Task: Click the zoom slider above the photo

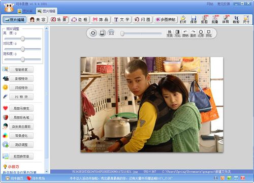Action: coord(141,34)
